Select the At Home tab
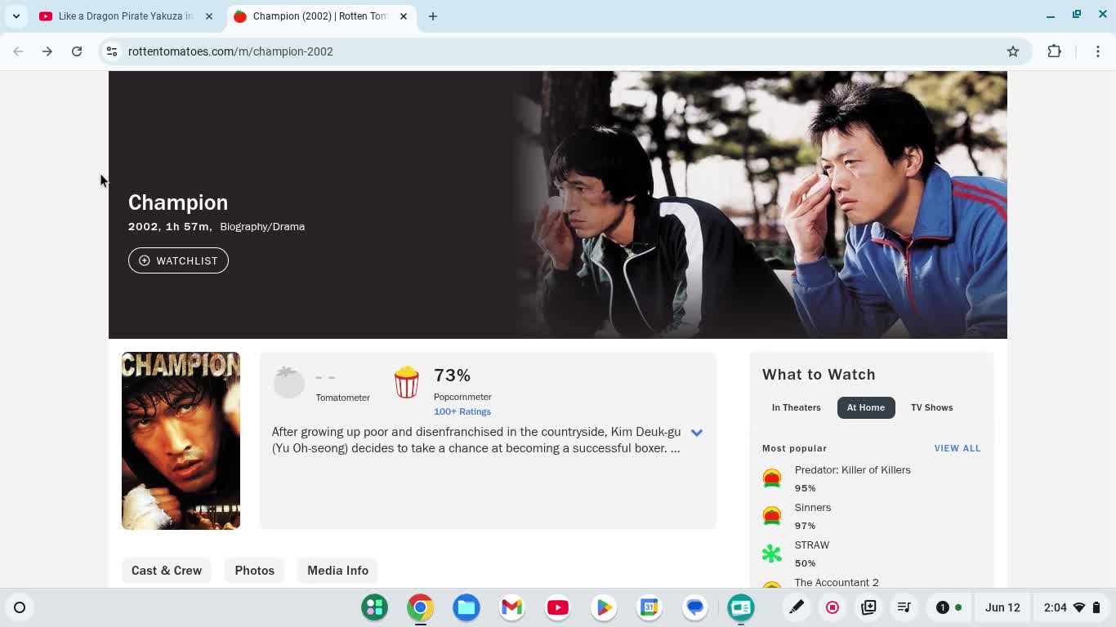The image size is (1116, 627). [x=866, y=407]
